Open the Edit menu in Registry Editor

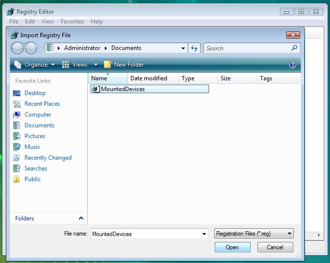30,22
